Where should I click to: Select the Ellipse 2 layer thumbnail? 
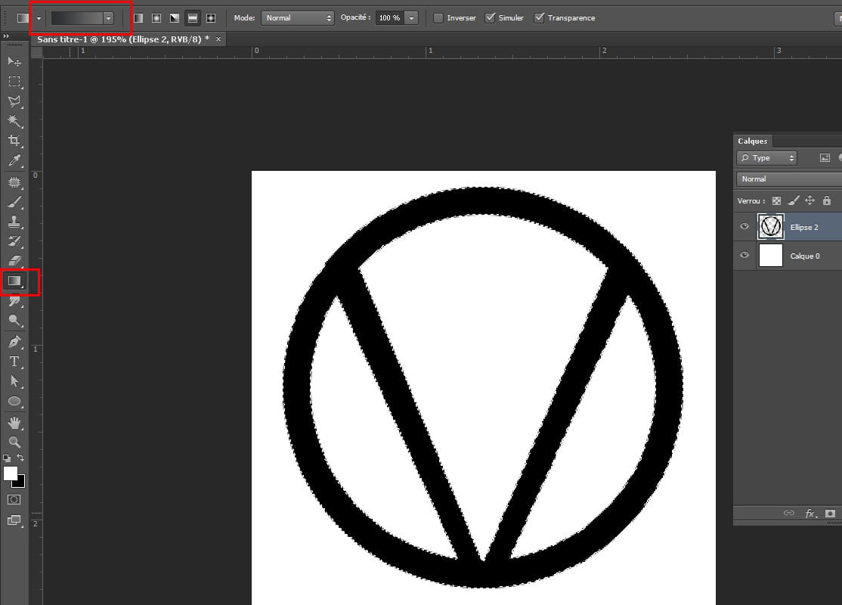click(x=771, y=226)
